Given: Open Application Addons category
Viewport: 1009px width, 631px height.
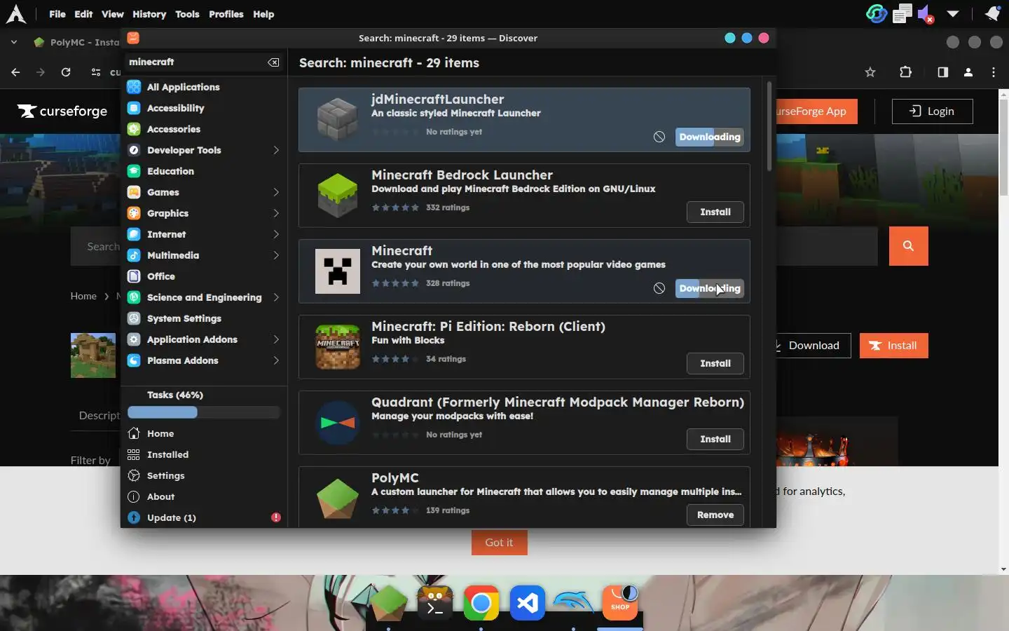Looking at the screenshot, I should click(x=203, y=339).
